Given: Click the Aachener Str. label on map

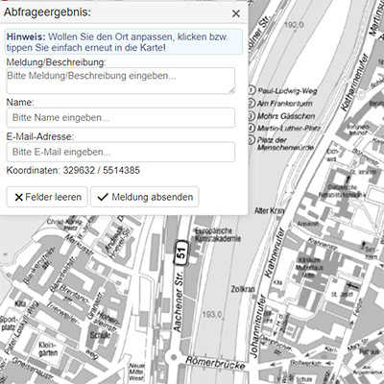Looking at the screenshot, I should tap(179, 300).
